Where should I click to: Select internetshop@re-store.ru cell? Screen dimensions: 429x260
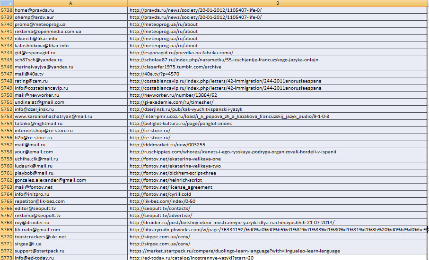pos(70,130)
